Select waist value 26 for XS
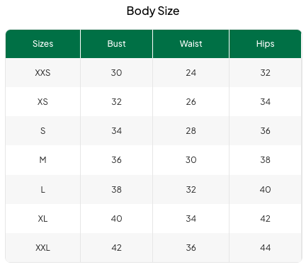This screenshot has height=272, width=306. (191, 102)
